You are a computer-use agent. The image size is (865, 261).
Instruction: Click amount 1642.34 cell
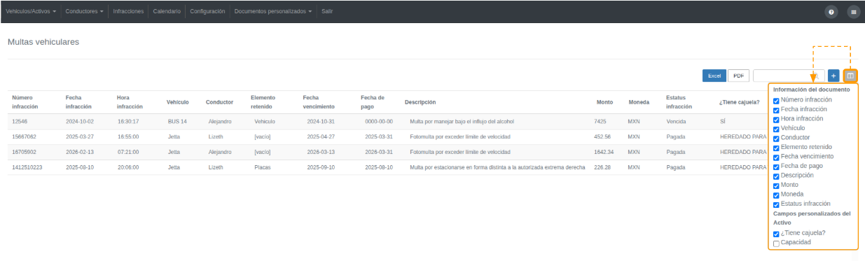604,152
